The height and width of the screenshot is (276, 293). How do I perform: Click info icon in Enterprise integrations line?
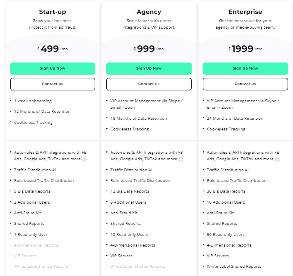(277, 159)
